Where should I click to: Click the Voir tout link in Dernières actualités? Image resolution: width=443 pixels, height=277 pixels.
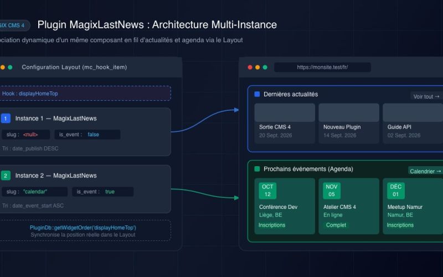(426, 96)
